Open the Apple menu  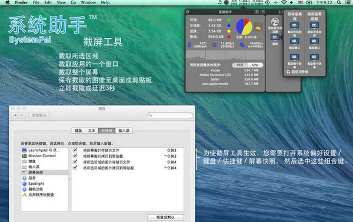8,2
